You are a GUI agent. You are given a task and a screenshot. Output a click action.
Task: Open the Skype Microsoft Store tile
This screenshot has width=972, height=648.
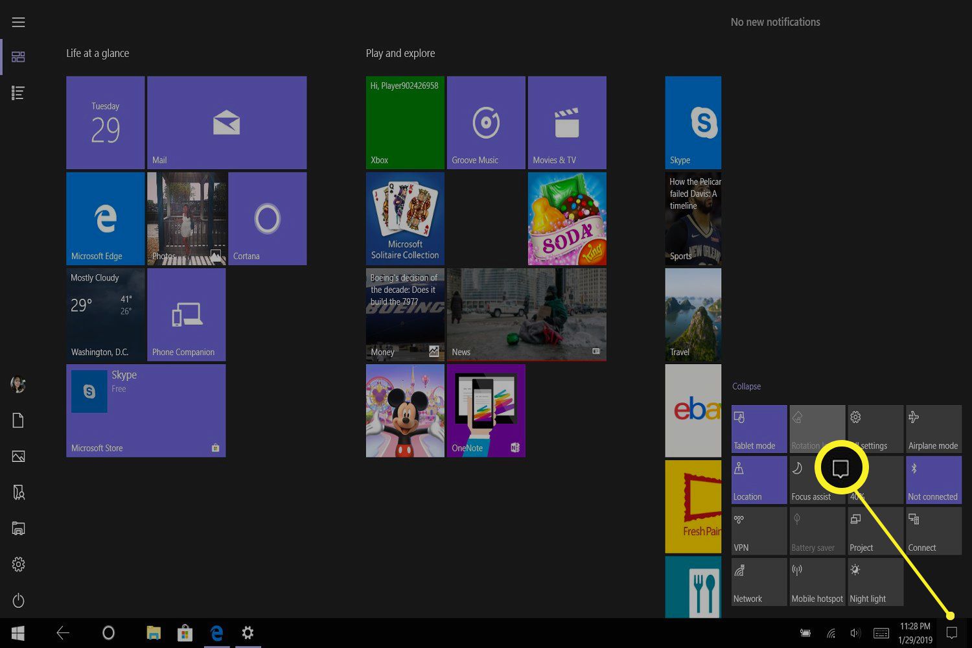tap(146, 411)
